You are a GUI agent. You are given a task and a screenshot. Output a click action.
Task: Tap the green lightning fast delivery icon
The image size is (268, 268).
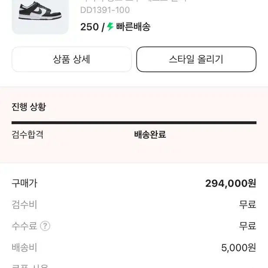coord(110,27)
